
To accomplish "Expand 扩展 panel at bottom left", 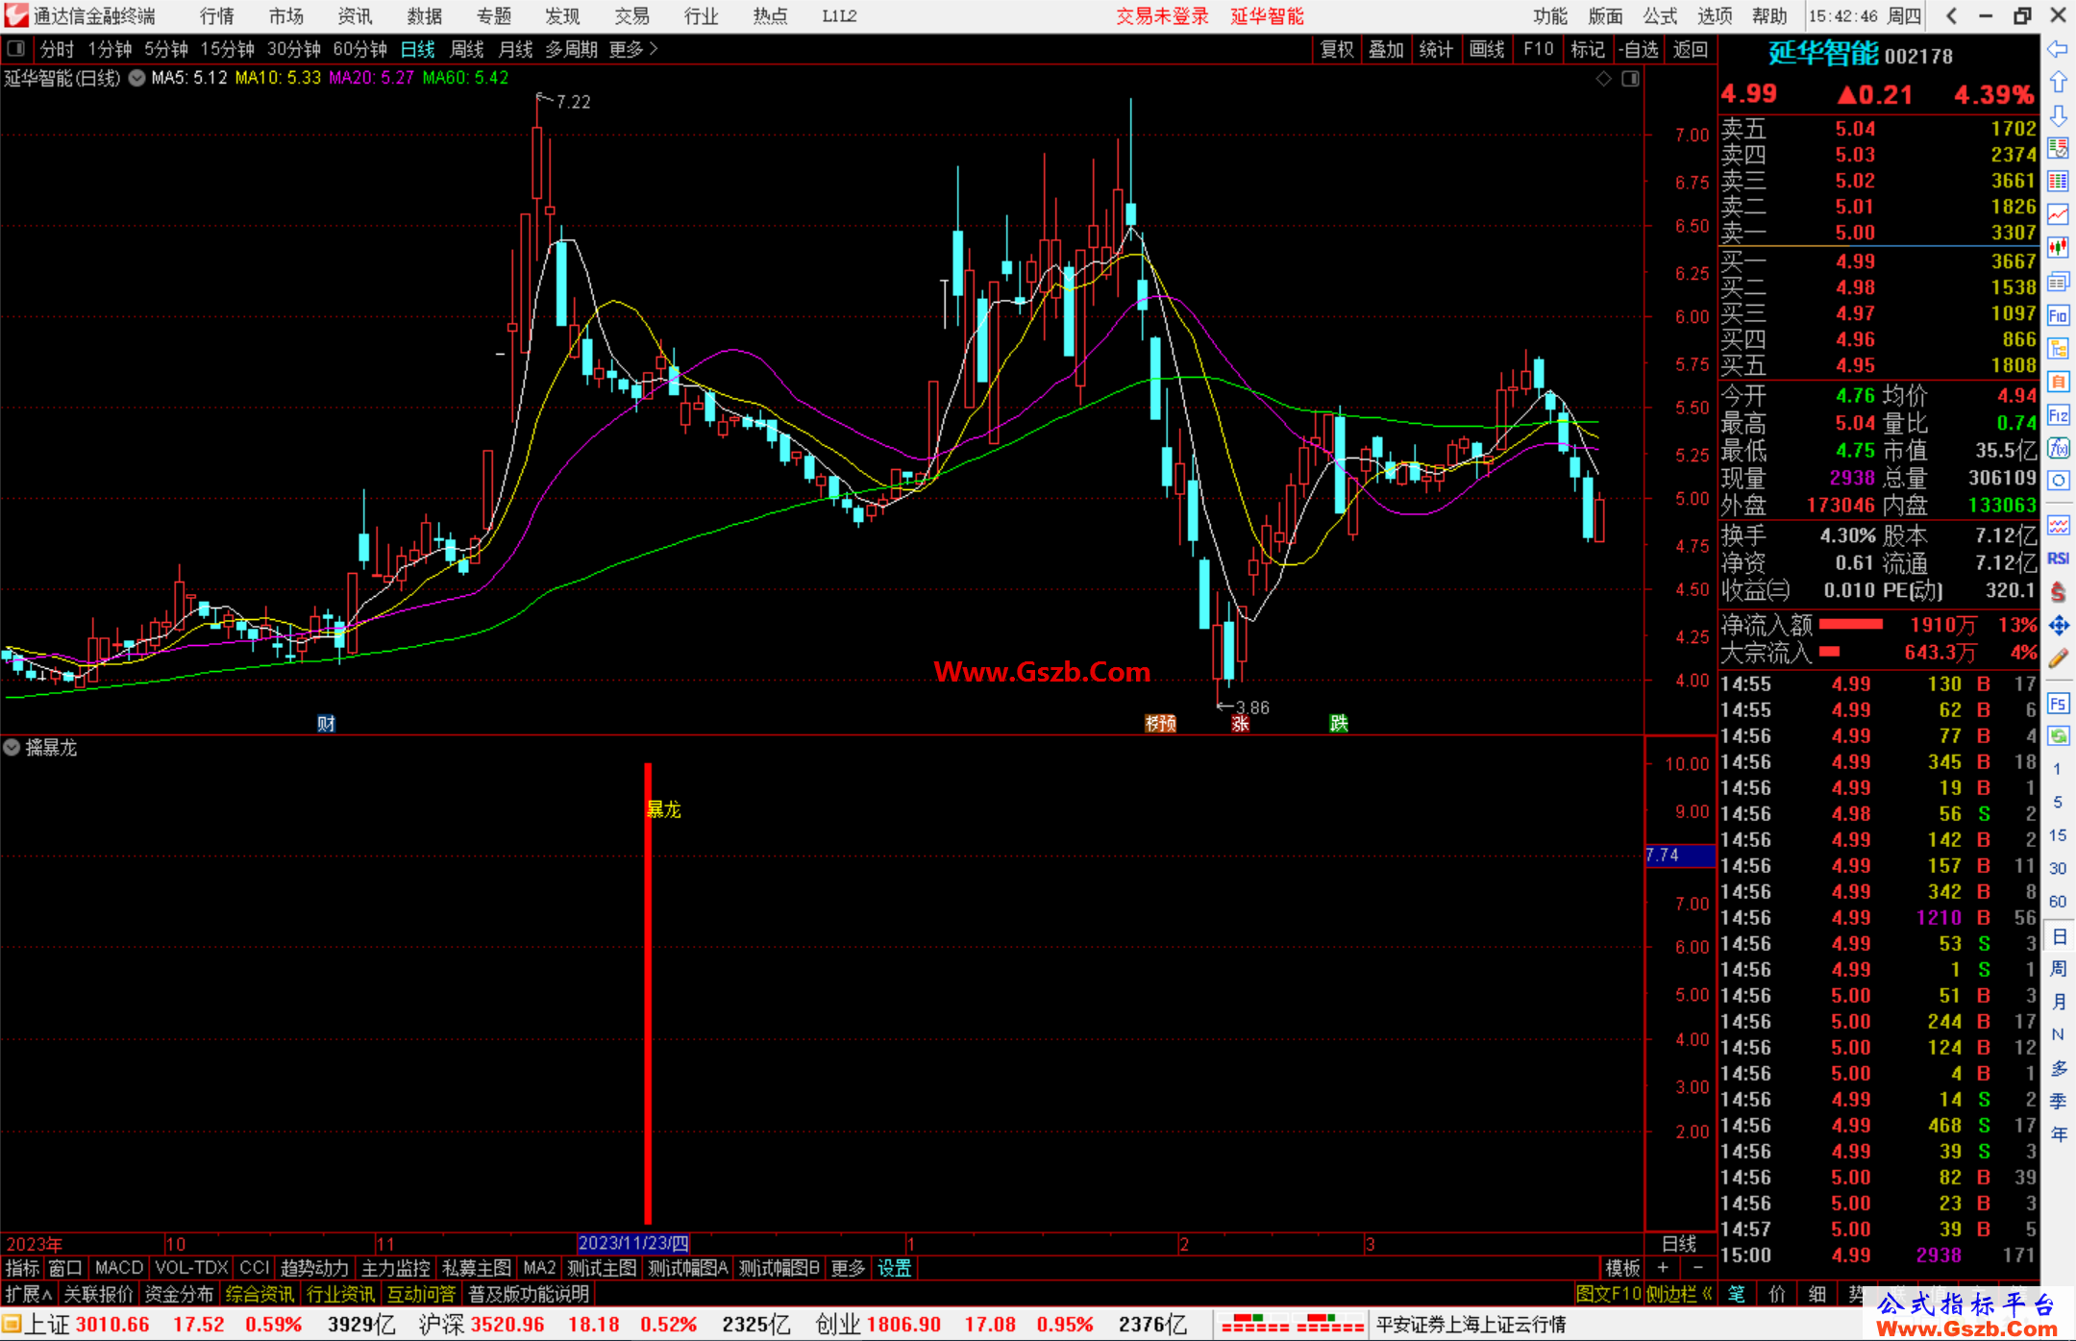I will [28, 1294].
